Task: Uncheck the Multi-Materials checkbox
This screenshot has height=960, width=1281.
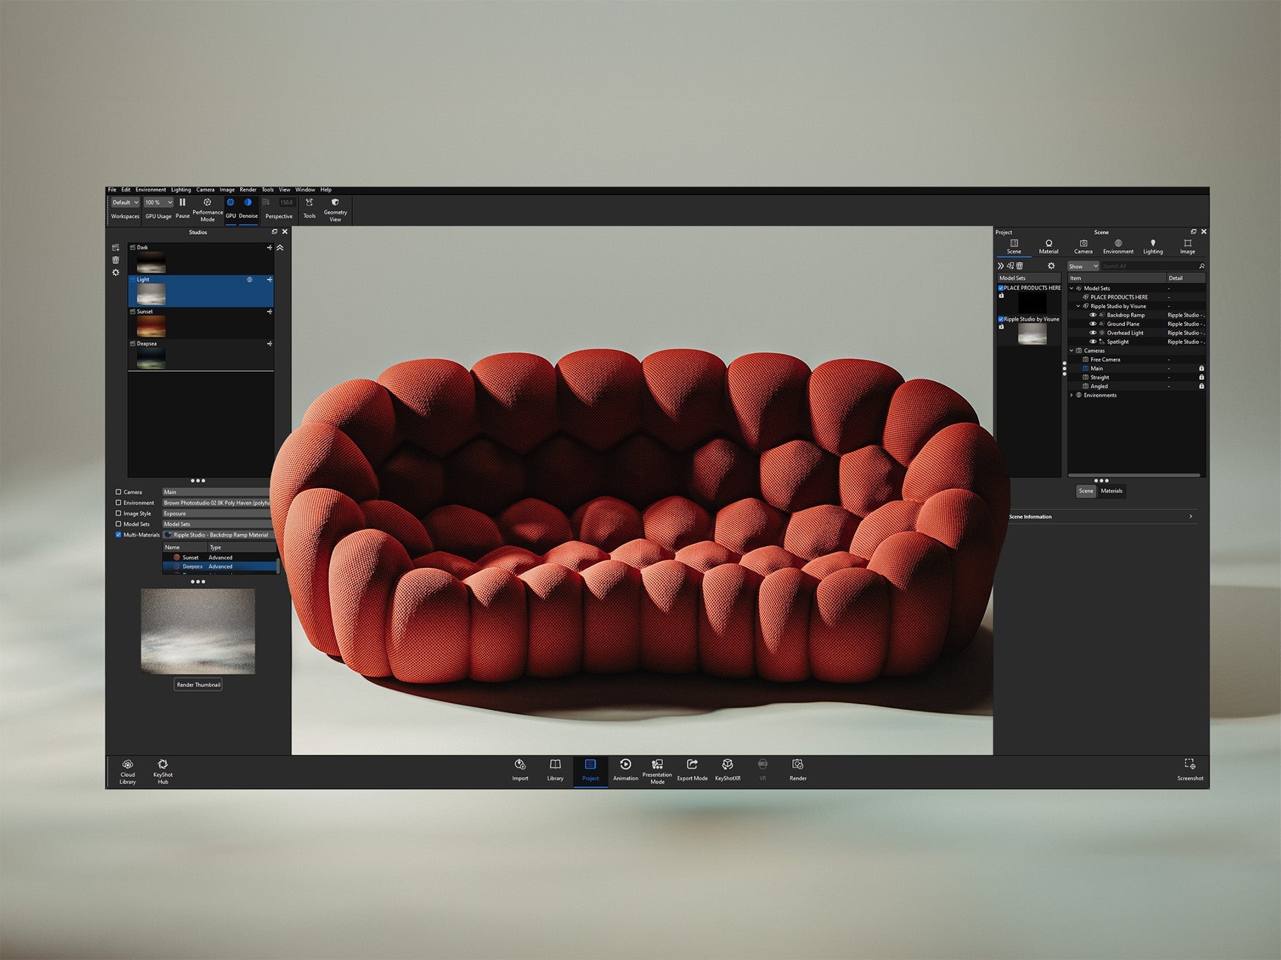Action: [119, 535]
